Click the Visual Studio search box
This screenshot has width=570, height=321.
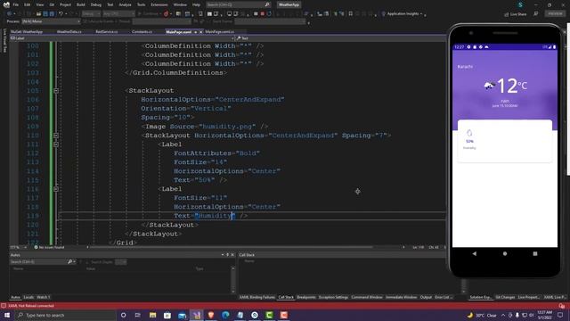[238, 4]
